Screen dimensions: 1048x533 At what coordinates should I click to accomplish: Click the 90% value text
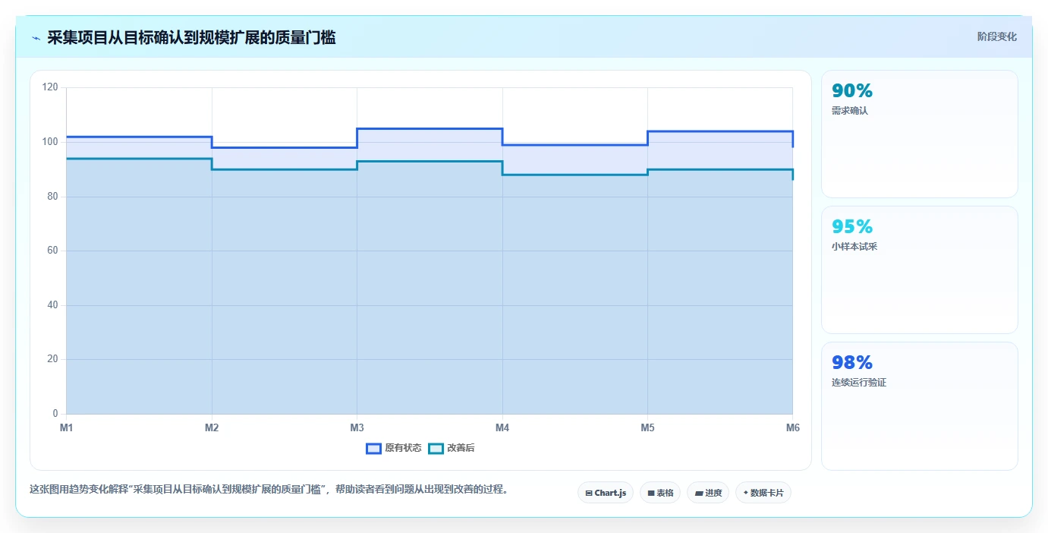pos(852,91)
